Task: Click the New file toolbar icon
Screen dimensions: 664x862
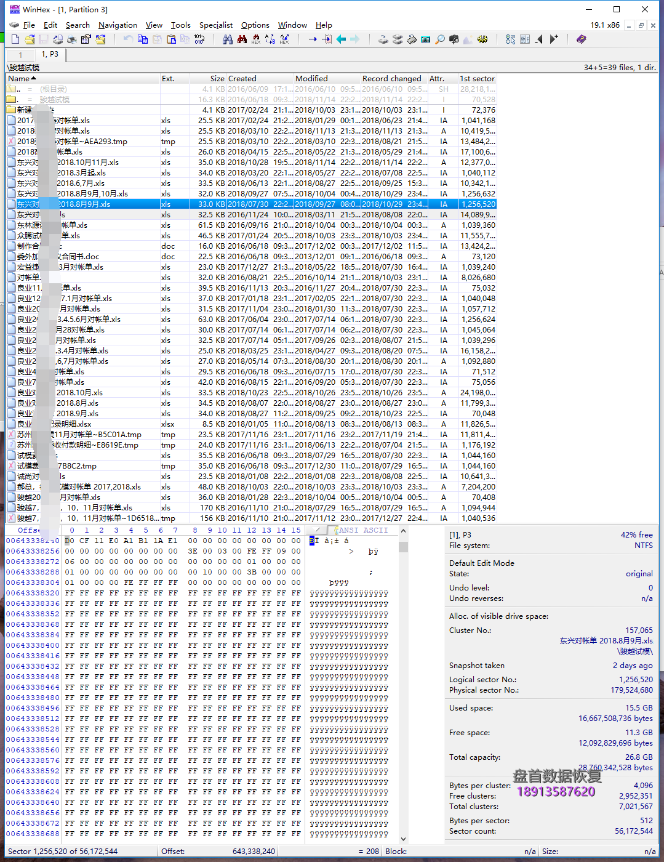Action: pyautogui.click(x=15, y=39)
